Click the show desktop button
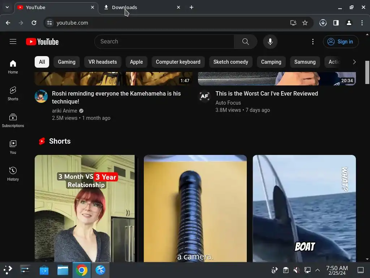 coord(361,270)
